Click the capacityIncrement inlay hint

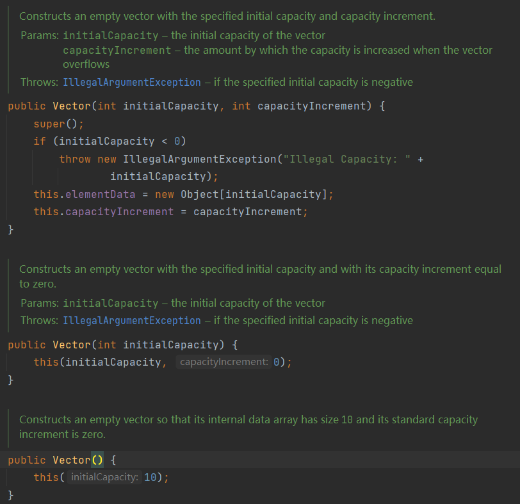coord(224,362)
